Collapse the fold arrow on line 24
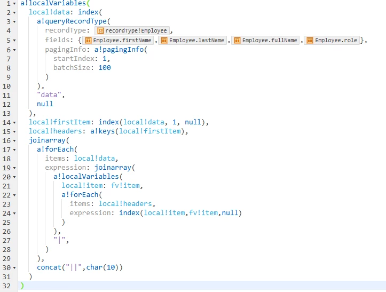386x292 pixels. click(x=14, y=213)
